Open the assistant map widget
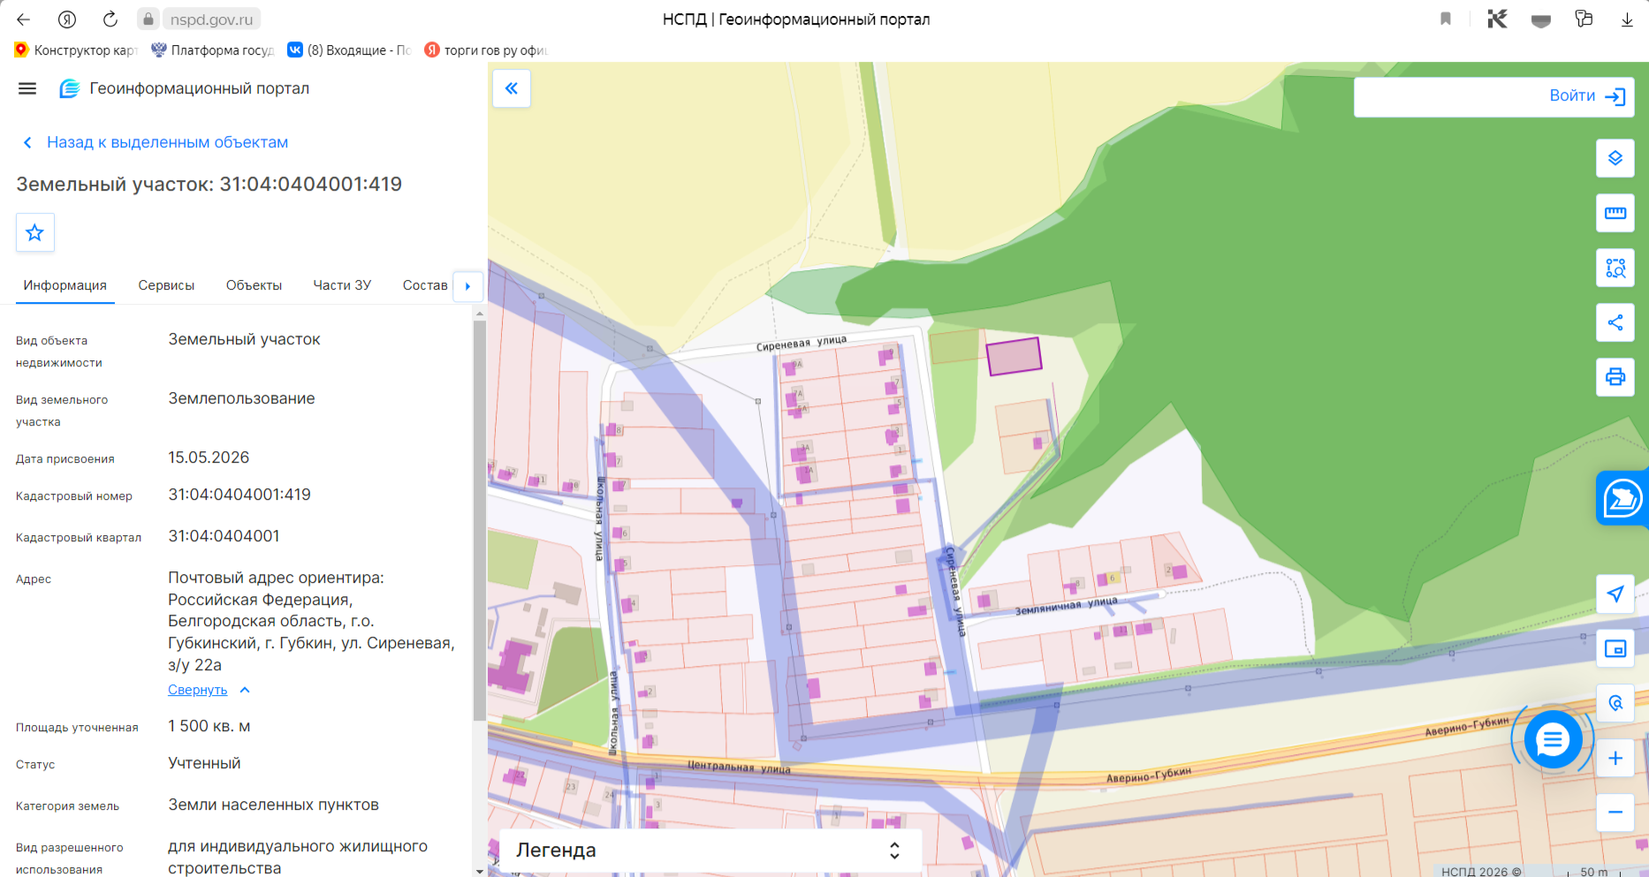1649x877 pixels. 1622,499
